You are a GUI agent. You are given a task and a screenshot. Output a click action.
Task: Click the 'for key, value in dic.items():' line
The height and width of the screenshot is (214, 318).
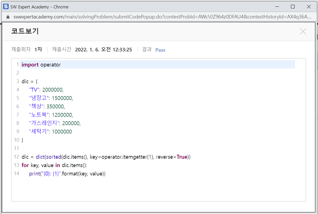coord(54,165)
